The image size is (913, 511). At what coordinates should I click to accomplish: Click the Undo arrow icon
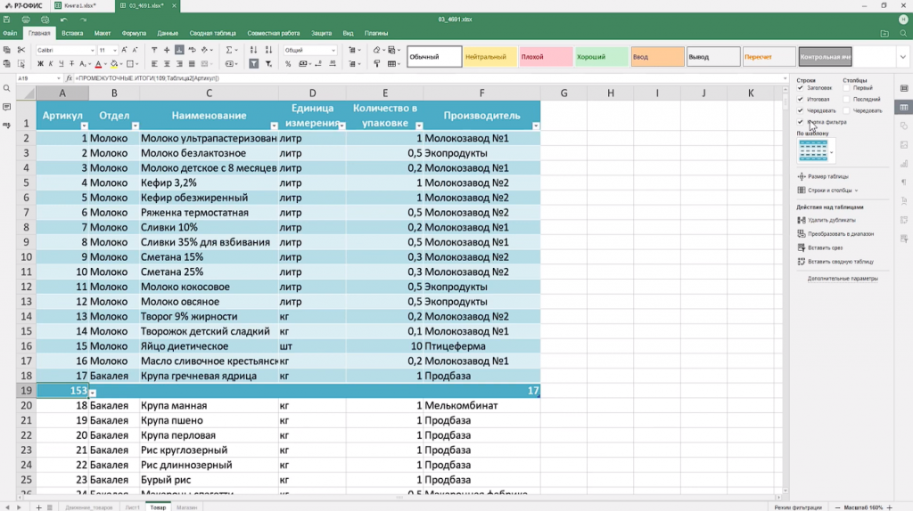[64, 20]
